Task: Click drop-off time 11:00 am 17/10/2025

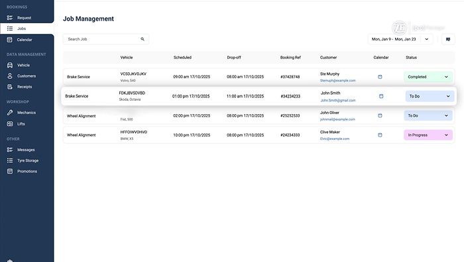Action: (245, 96)
